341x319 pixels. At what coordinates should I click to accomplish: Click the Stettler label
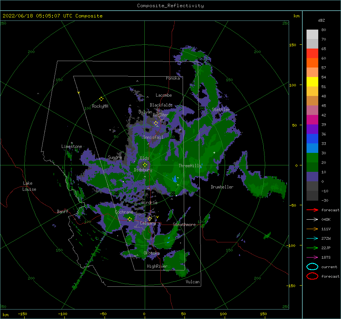click(x=221, y=110)
